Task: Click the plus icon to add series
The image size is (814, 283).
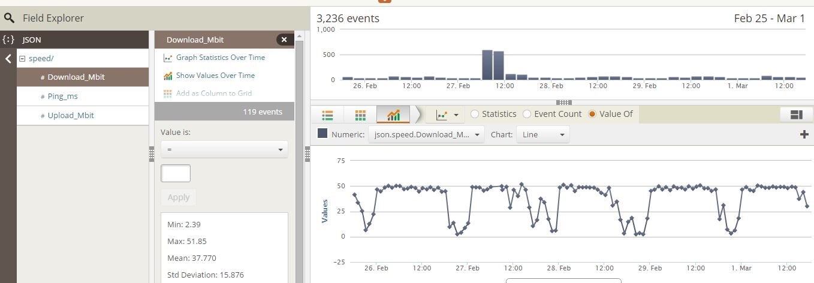Action: tap(804, 134)
